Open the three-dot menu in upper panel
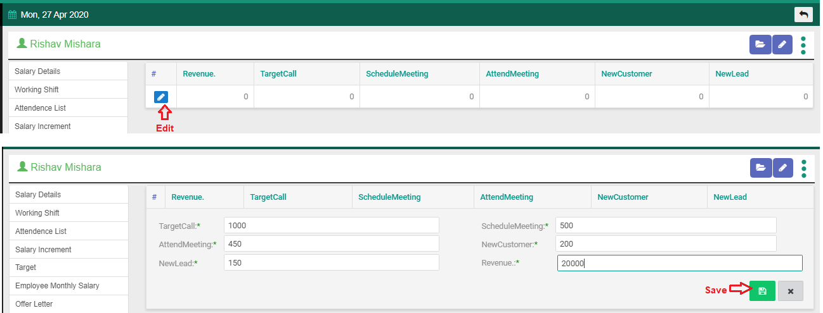 pos(803,45)
